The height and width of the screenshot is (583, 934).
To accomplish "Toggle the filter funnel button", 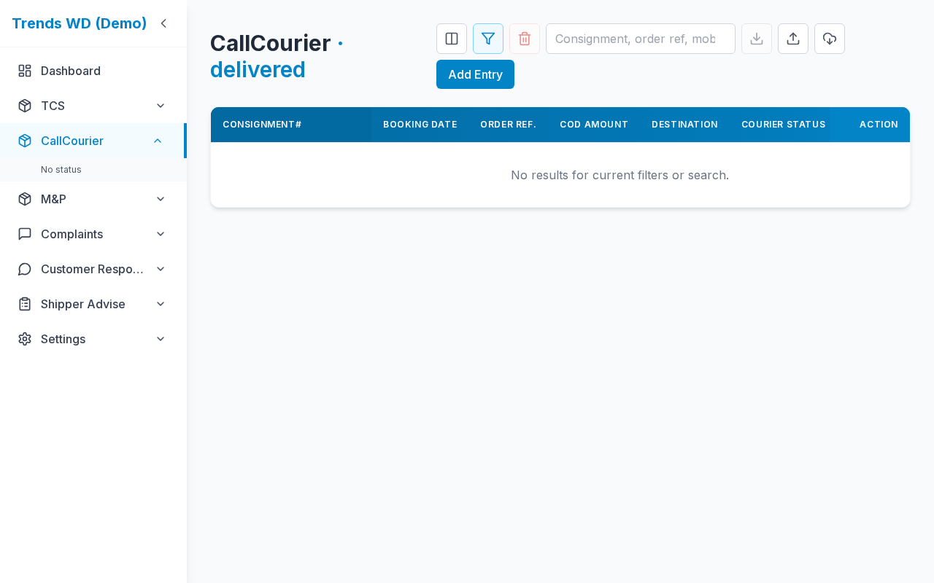I will (x=488, y=39).
